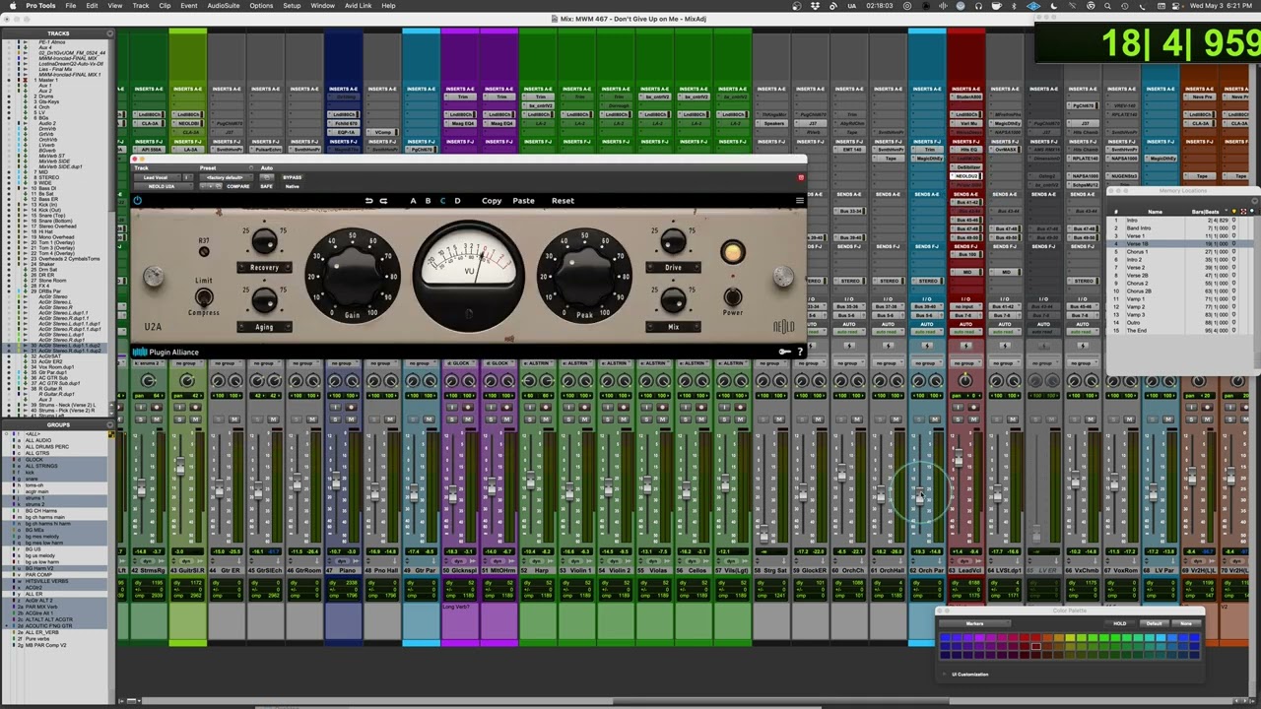The width and height of the screenshot is (1261, 709).
Task: Click the volume fader on the LeadVcl track
Action: [957, 459]
